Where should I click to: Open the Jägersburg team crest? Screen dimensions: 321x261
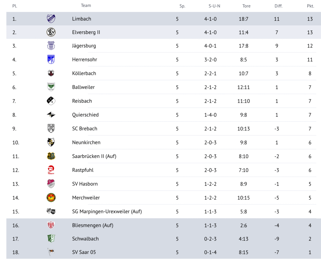coord(51,46)
